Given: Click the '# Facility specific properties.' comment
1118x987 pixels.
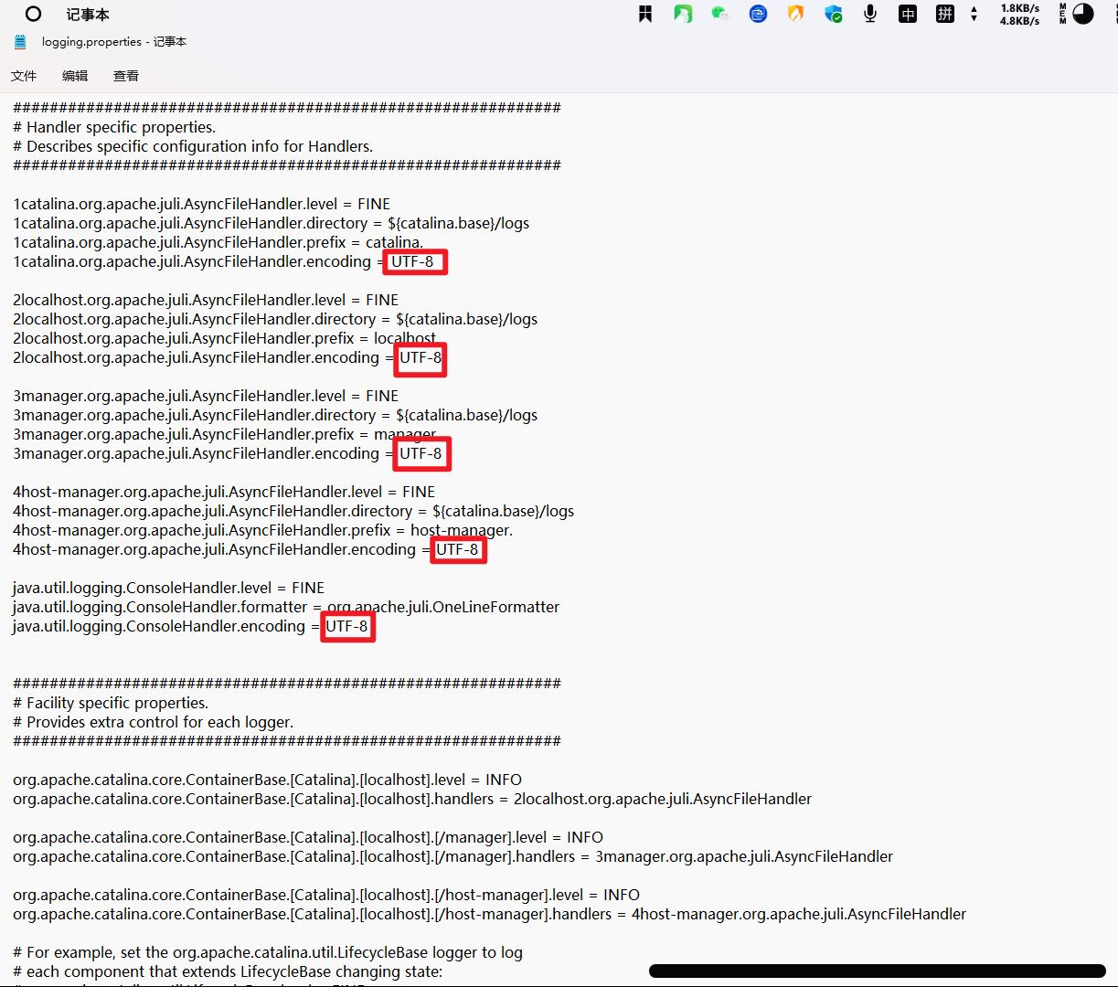Looking at the screenshot, I should tap(111, 703).
